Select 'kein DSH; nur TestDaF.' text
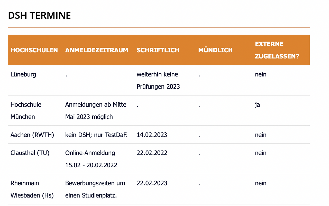The height and width of the screenshot is (206, 329). 96,135
